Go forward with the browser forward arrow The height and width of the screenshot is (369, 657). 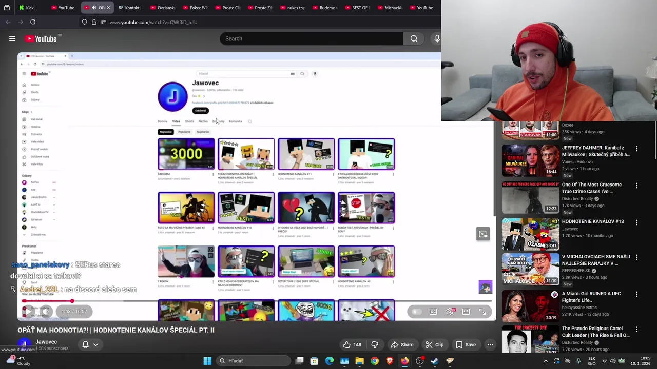(x=21, y=22)
